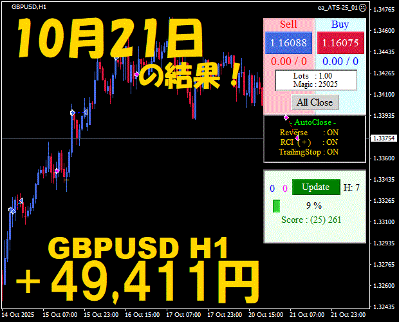The height and width of the screenshot is (322, 399).
Task: Click the red 0.00 / 0 sell position total
Action: [289, 62]
